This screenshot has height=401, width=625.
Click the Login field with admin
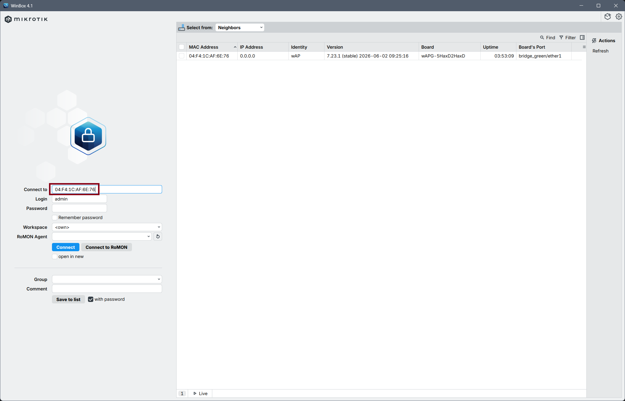pyautogui.click(x=79, y=199)
